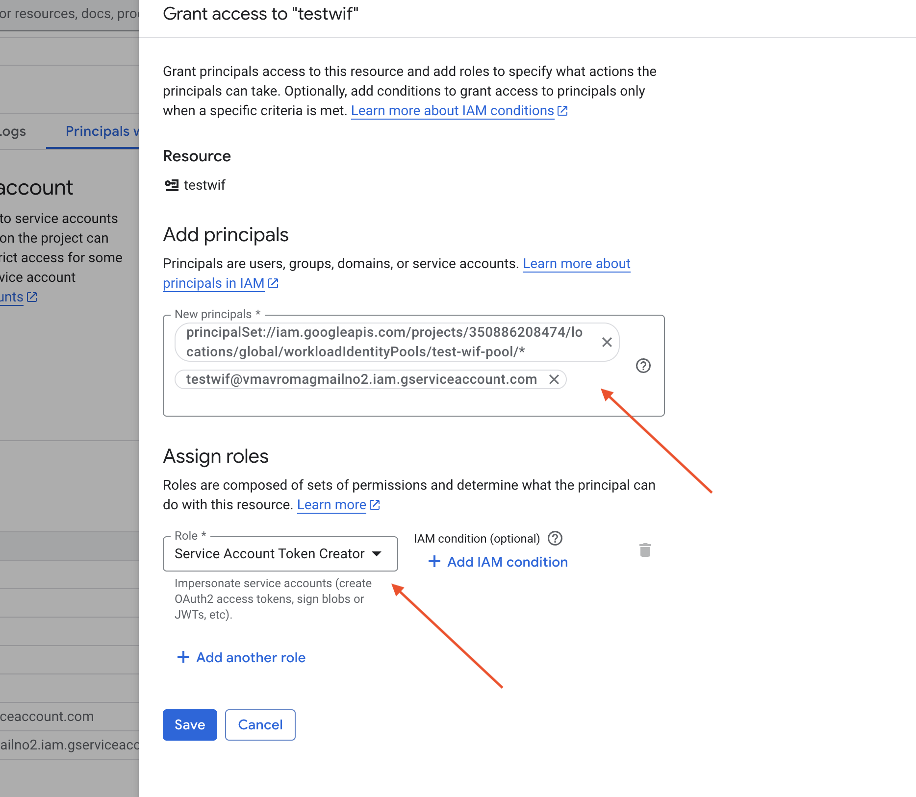
Task: Click Add IAM condition
Action: pos(508,562)
